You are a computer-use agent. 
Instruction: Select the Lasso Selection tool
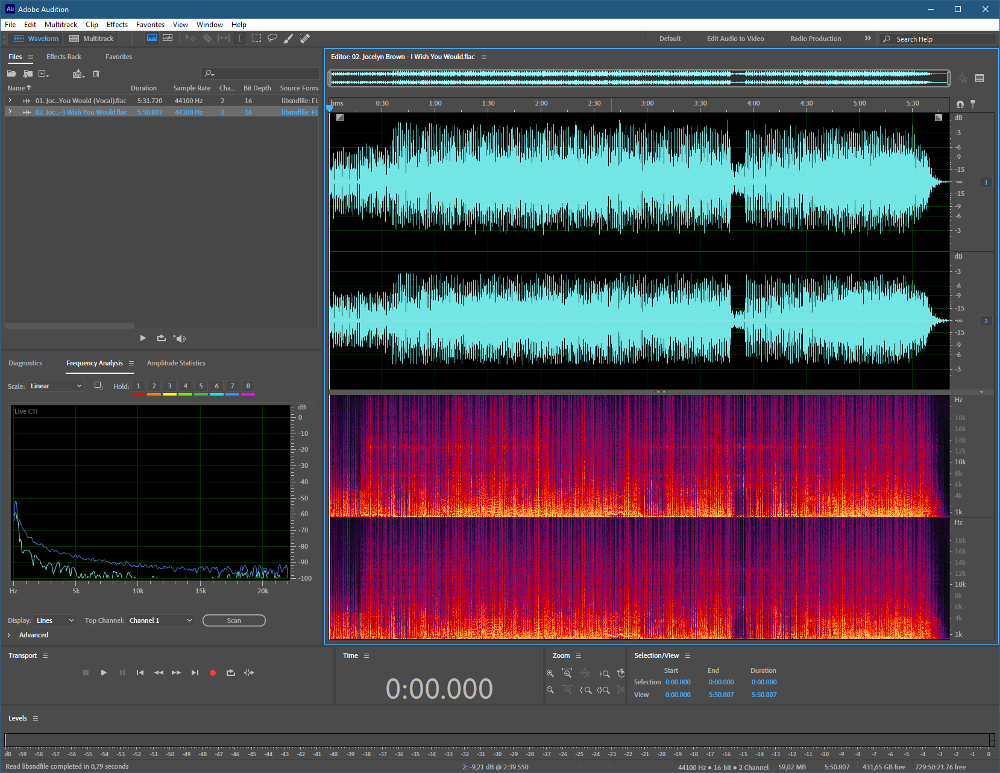pyautogui.click(x=272, y=38)
